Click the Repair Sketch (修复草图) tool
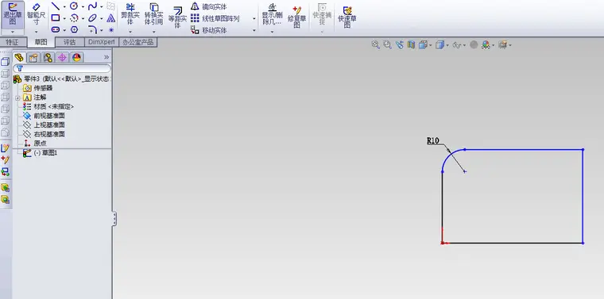 pos(296,17)
